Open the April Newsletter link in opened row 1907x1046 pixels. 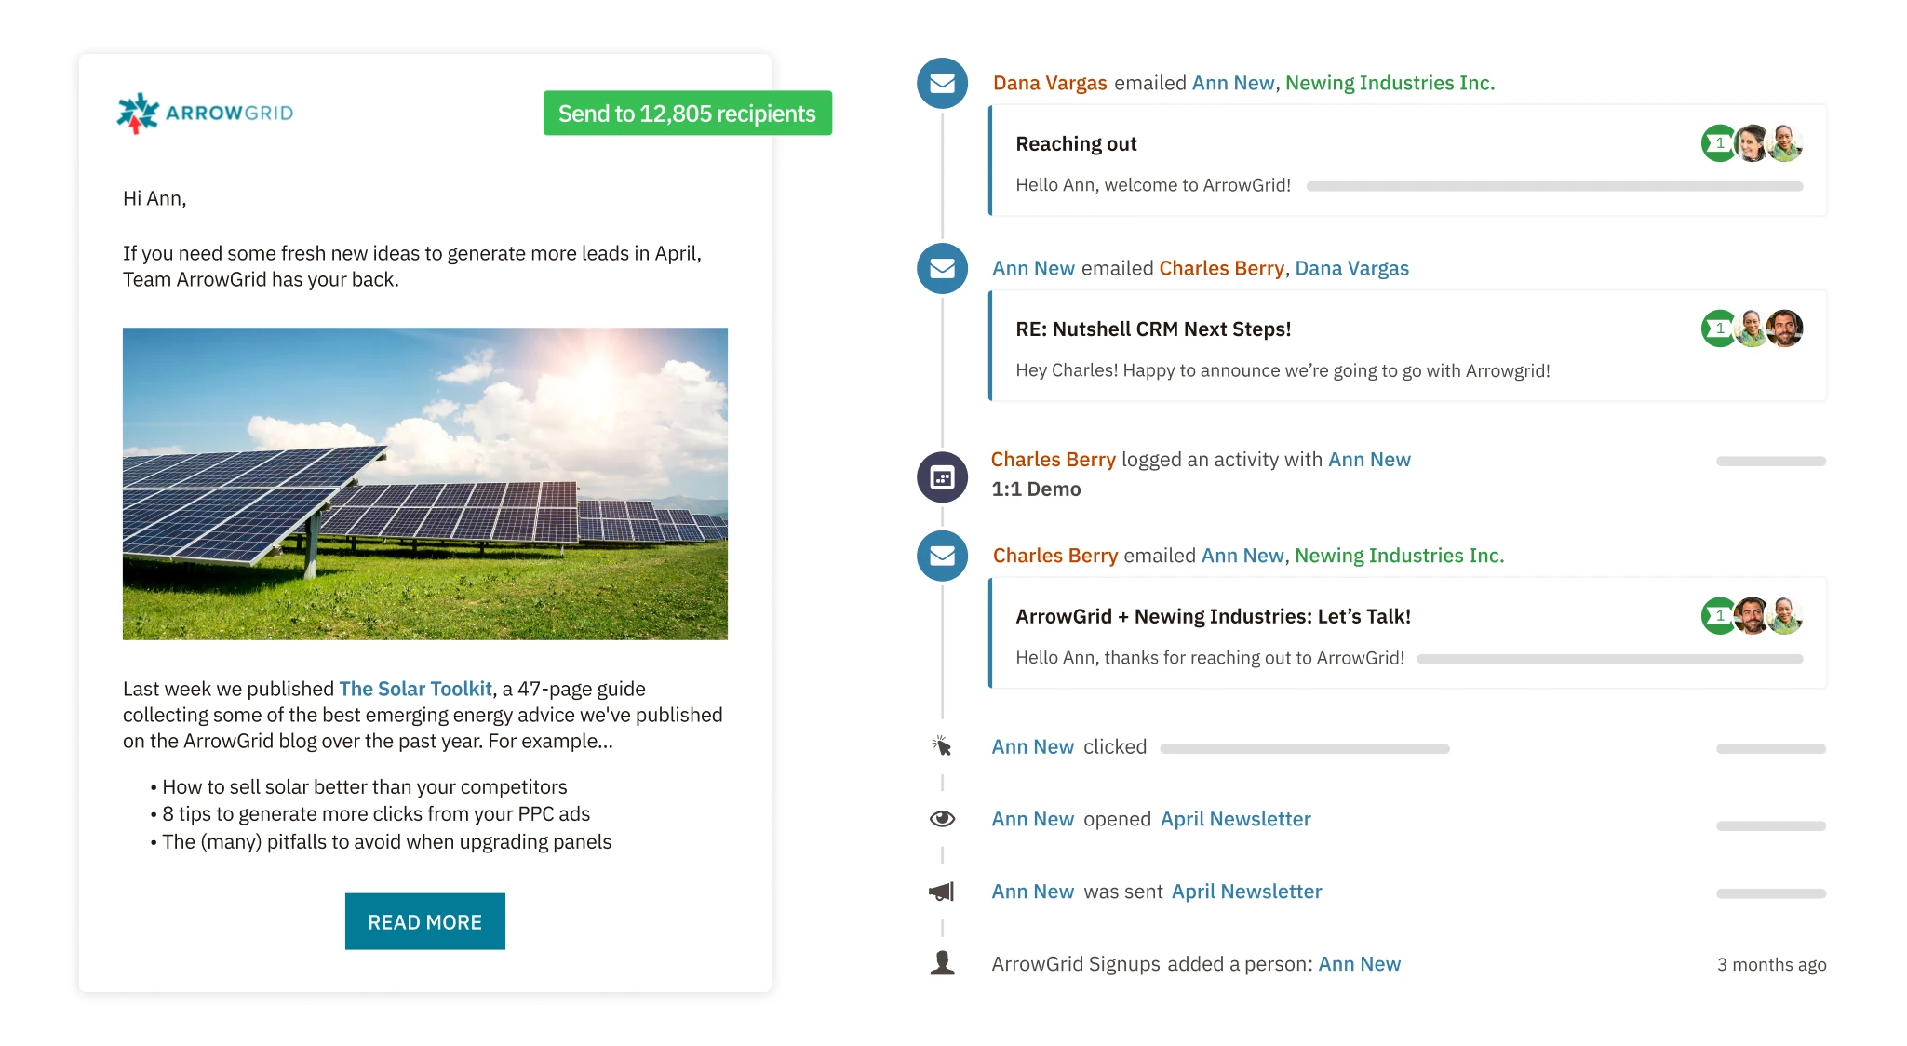coord(1235,819)
